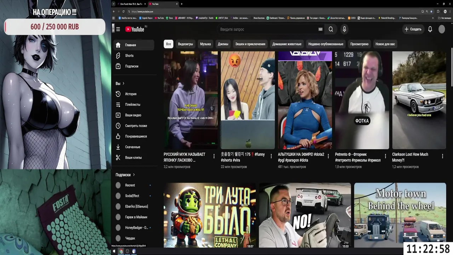
Task: Play the ТРИ ЛУТА БЫЛО Lethal Company video
Action: pyautogui.click(x=210, y=215)
